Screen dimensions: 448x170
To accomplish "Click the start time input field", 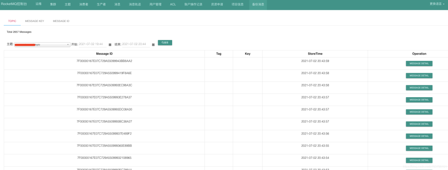I will tap(93, 44).
